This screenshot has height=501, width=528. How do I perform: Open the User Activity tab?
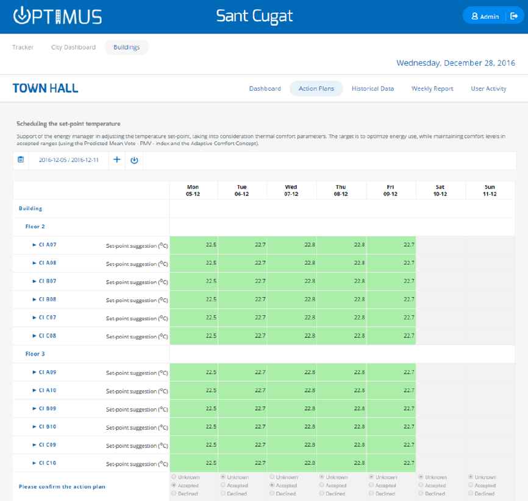click(488, 88)
